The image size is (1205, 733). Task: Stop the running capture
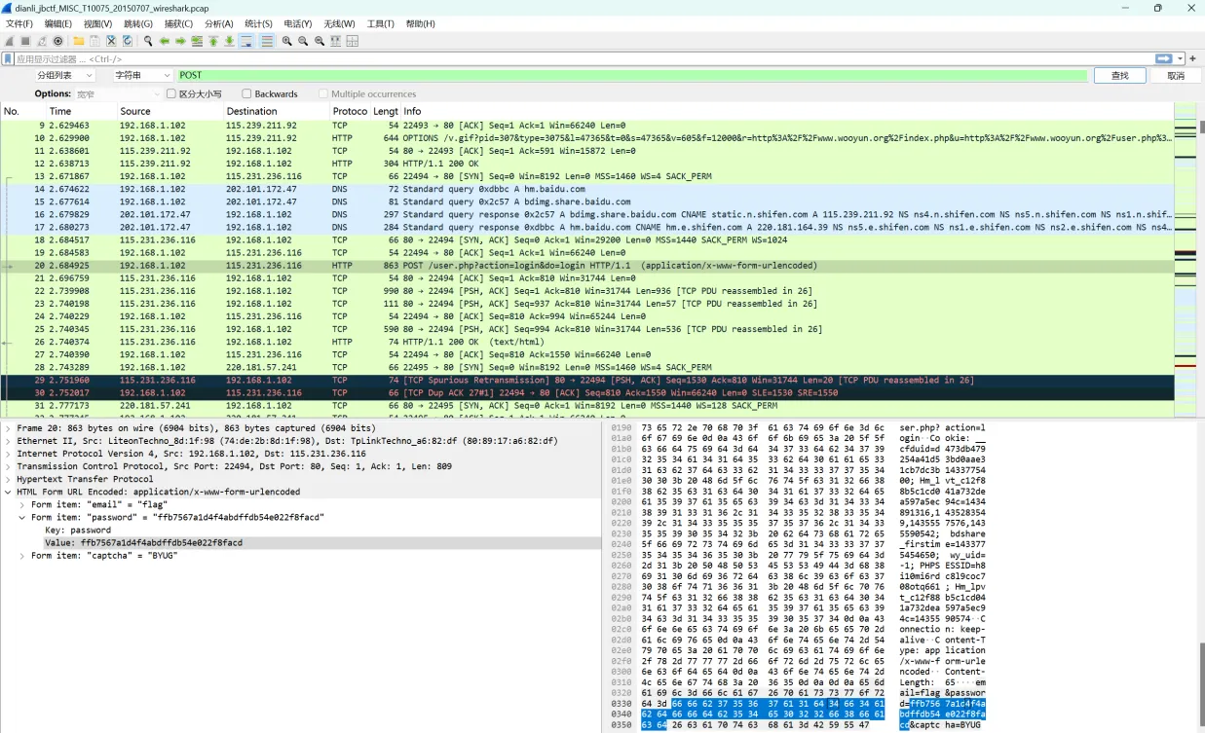[25, 41]
